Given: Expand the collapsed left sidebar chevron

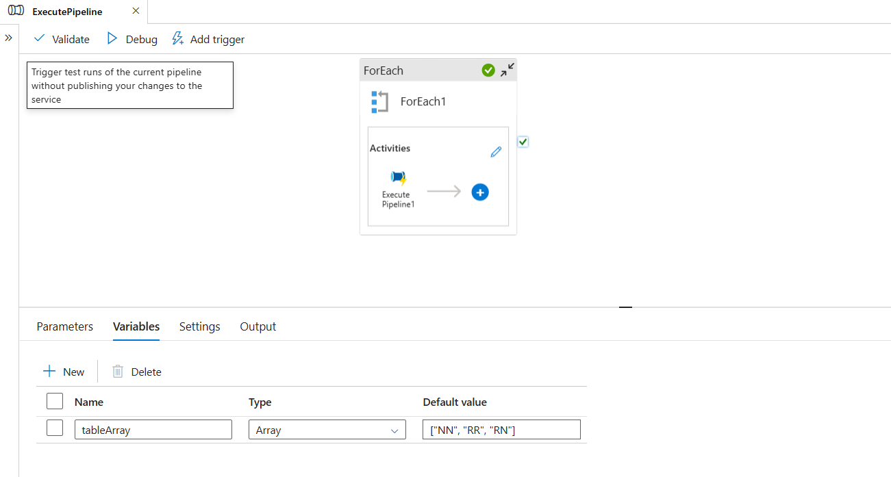Looking at the screenshot, I should pyautogui.click(x=8, y=38).
